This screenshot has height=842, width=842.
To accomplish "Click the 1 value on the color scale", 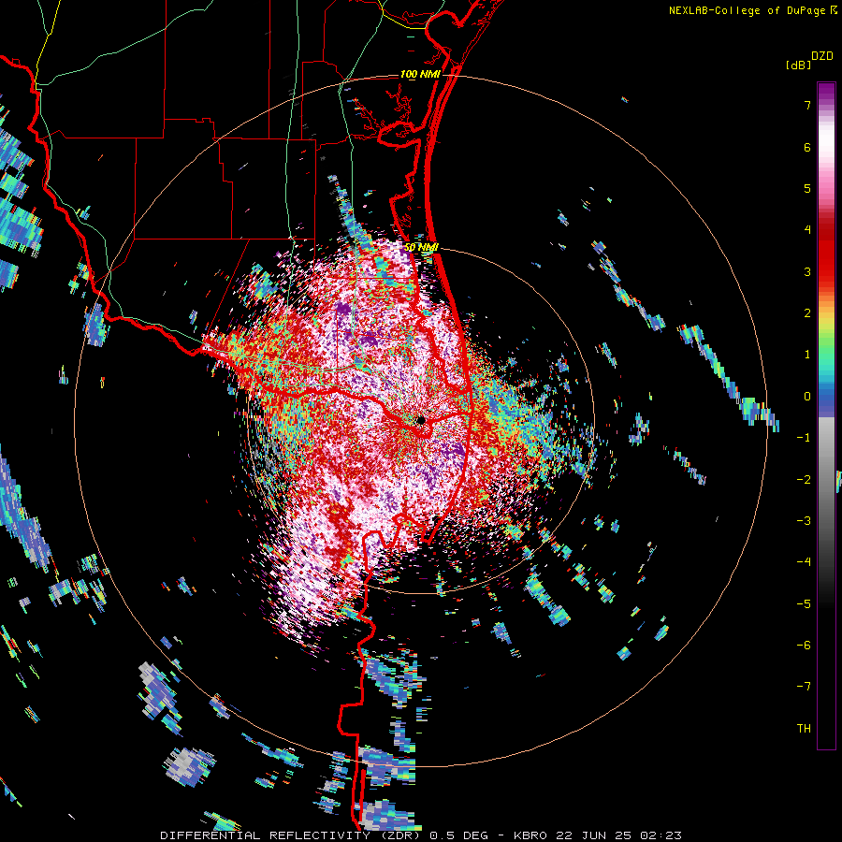I will [x=807, y=355].
